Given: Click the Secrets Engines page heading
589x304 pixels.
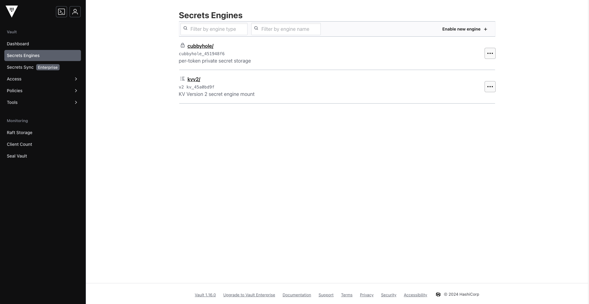Looking at the screenshot, I should click(210, 15).
